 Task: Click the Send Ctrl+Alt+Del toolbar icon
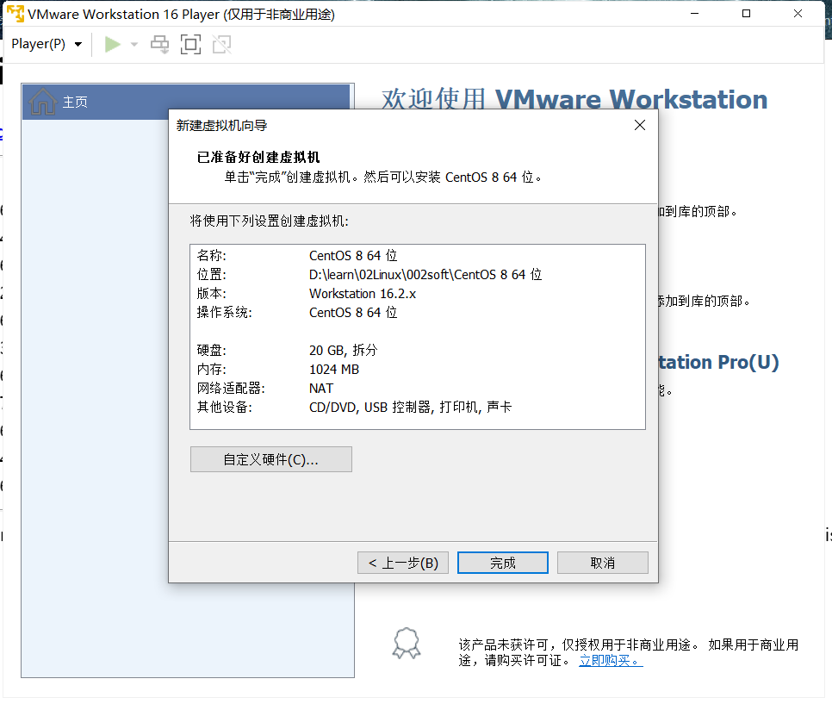pos(159,45)
